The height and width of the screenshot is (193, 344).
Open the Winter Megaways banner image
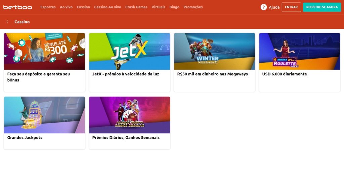pos(215,51)
